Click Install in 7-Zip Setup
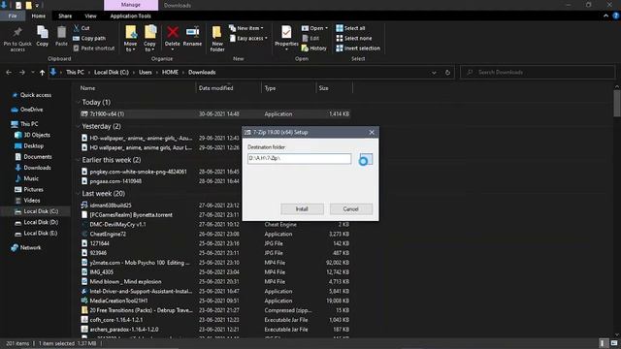This screenshot has height=349, width=621. pyautogui.click(x=302, y=209)
